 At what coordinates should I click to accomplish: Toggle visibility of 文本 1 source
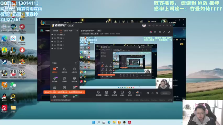pos(52,41)
